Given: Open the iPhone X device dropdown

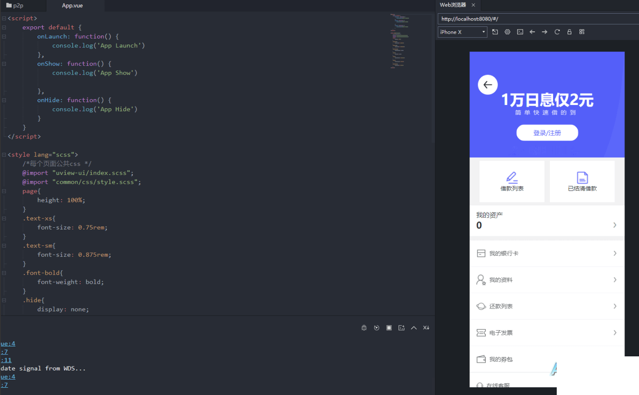Looking at the screenshot, I should coord(462,32).
